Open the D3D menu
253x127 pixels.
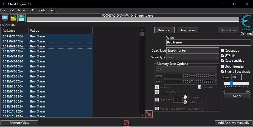point(31,10)
